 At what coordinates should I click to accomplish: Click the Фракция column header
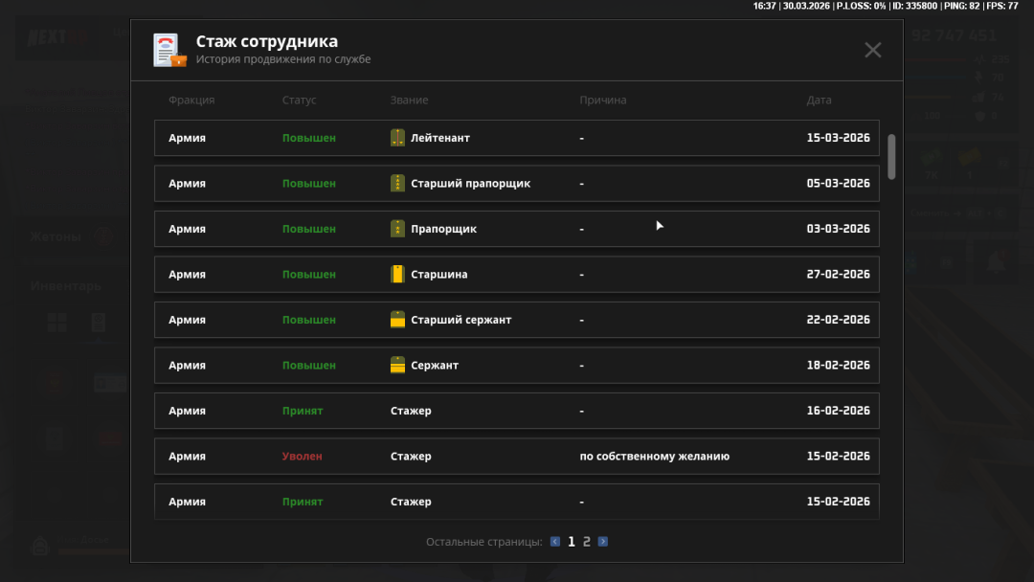(191, 101)
